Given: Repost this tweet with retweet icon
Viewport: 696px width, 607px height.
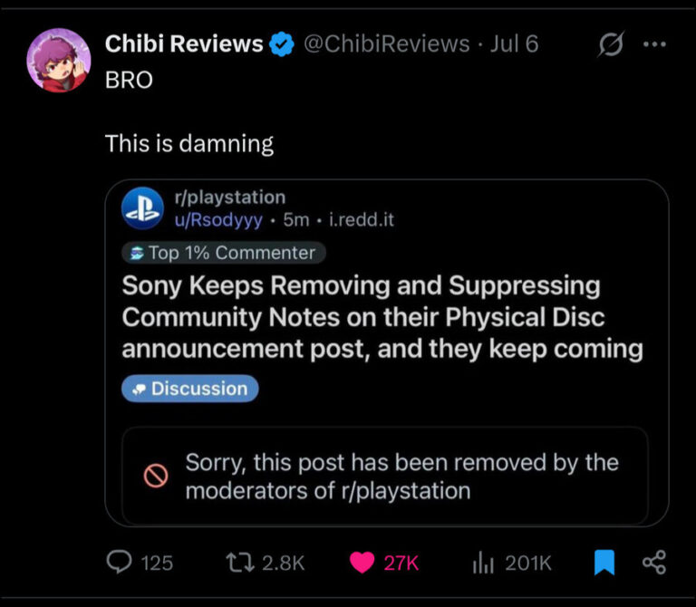Looking at the screenshot, I should [240, 563].
